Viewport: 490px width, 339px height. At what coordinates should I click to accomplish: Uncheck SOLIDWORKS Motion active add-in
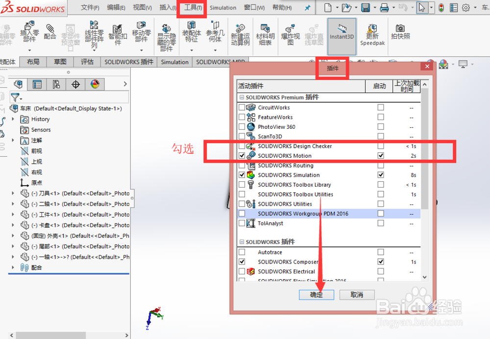(x=242, y=156)
